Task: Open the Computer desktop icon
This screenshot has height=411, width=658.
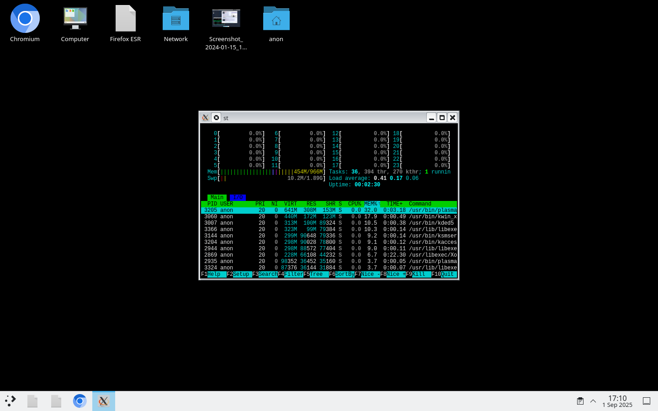Action: click(x=75, y=24)
